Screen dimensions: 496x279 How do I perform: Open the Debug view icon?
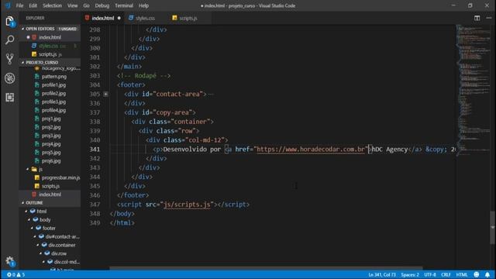point(9,78)
